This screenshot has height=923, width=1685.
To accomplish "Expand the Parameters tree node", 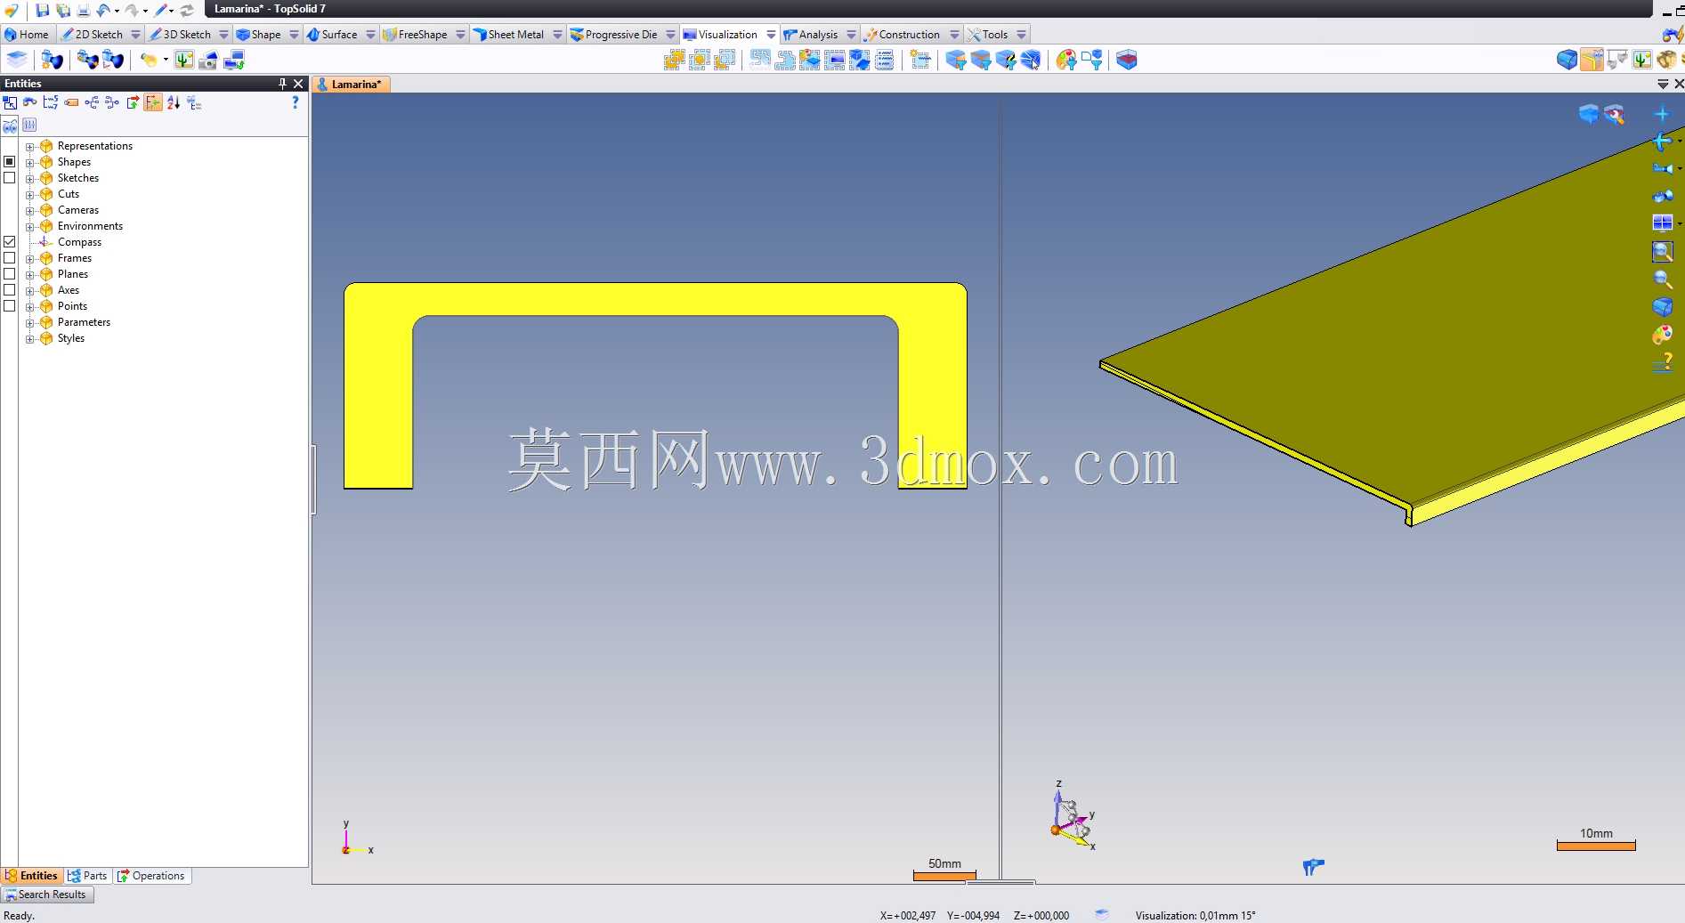I will pos(29,322).
